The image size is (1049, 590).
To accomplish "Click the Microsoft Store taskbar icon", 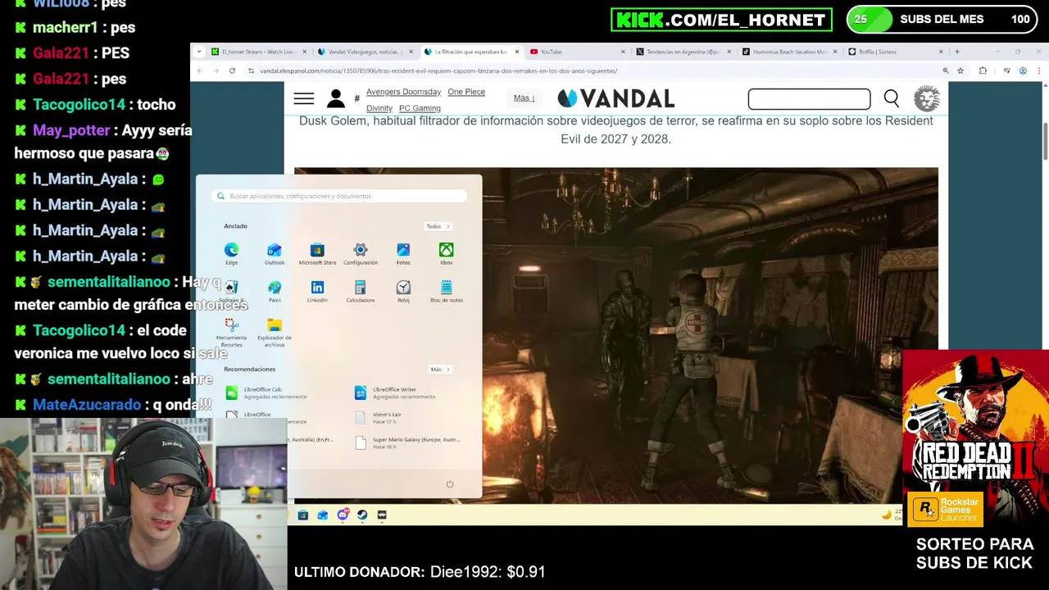I will [303, 515].
